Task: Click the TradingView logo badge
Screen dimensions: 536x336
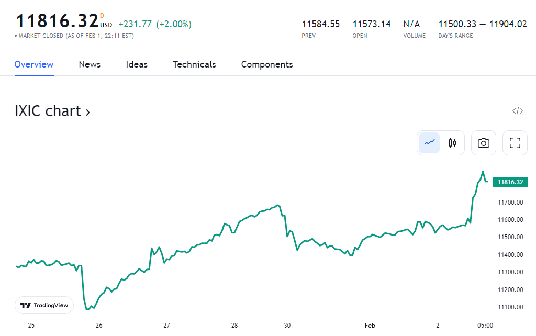Action: pos(44,305)
